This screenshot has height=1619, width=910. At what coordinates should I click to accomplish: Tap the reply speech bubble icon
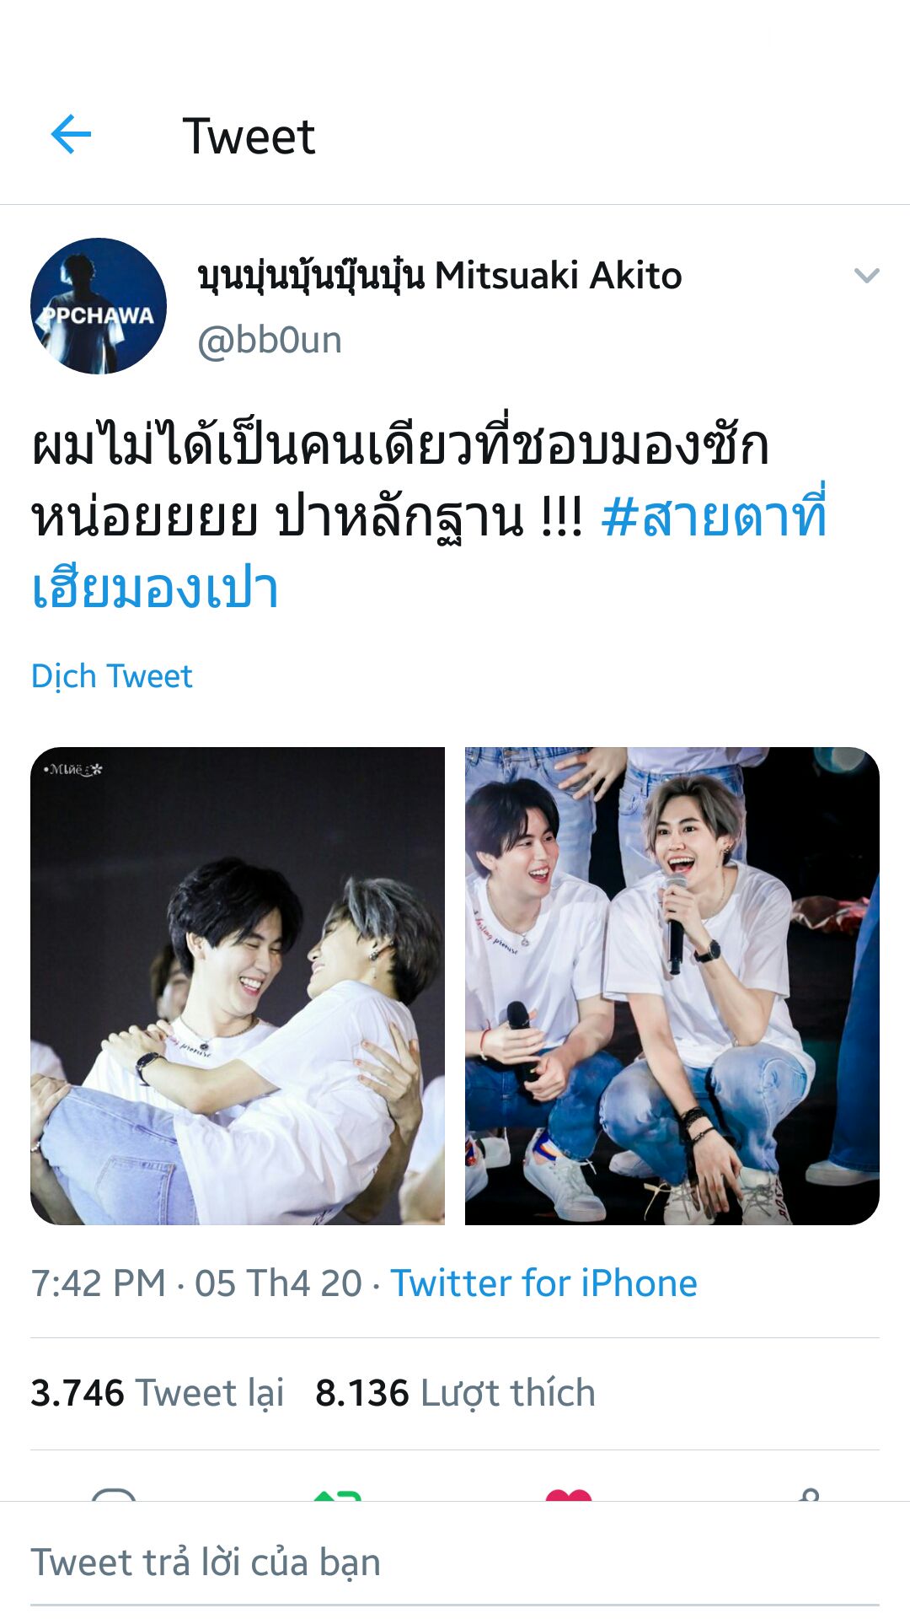click(x=114, y=1494)
